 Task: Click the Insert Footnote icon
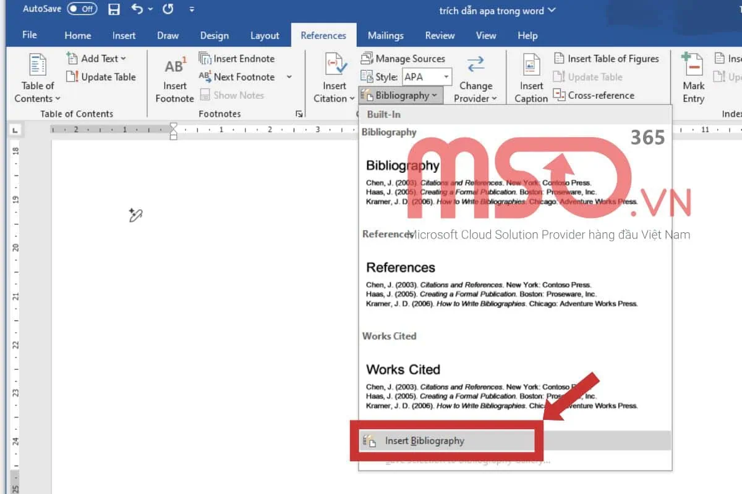174,65
